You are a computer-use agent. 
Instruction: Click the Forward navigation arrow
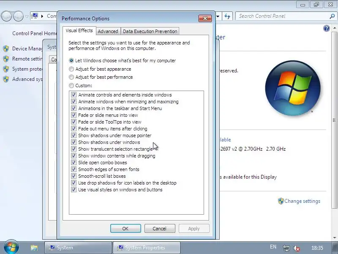[x=18, y=16]
